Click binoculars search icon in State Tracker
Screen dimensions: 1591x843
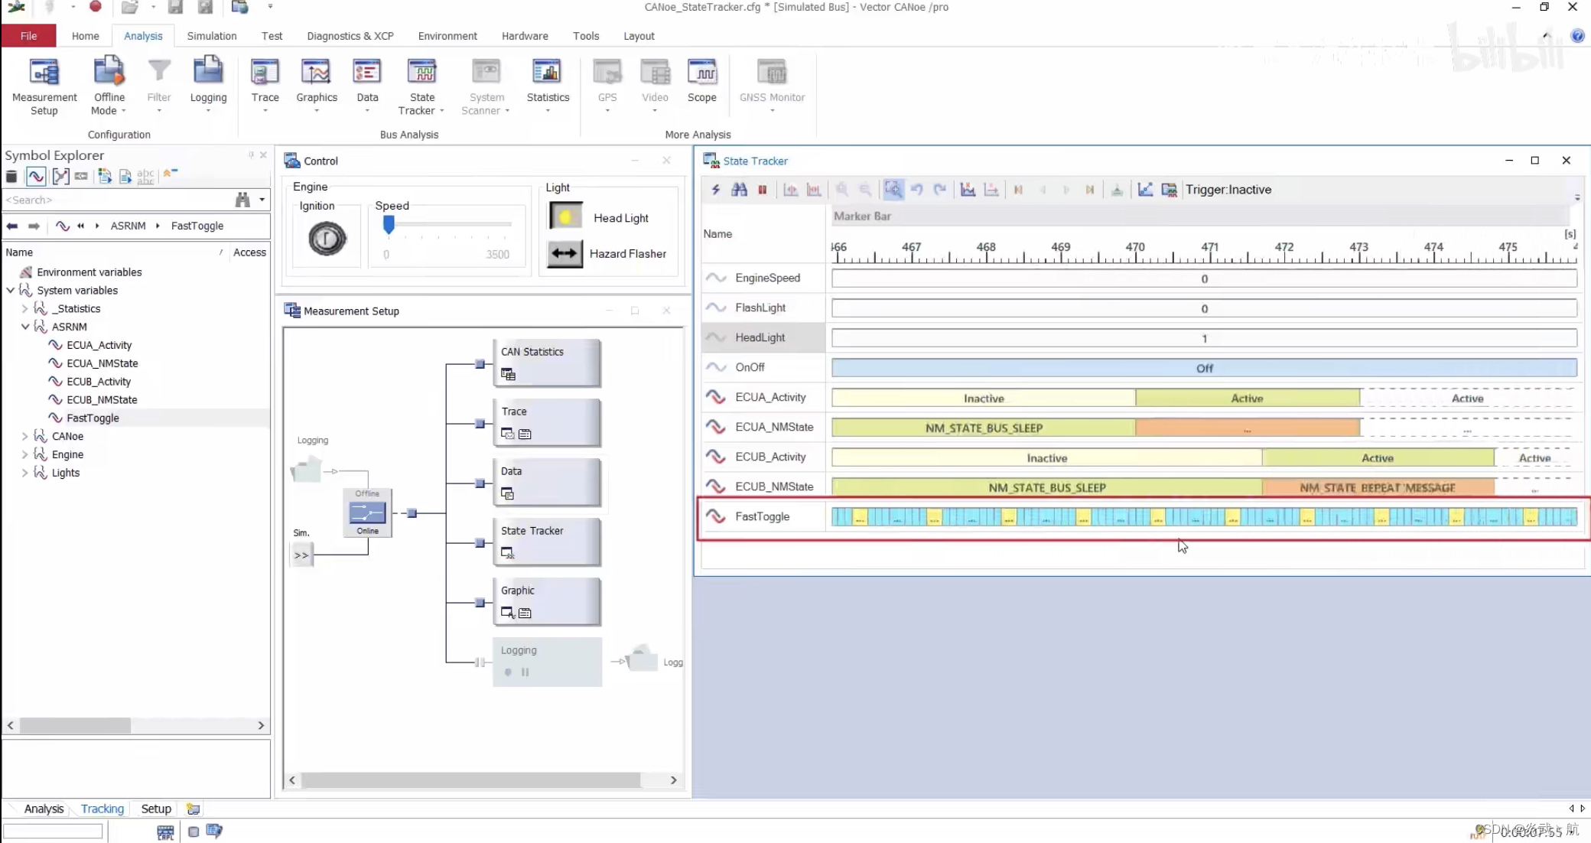(739, 190)
